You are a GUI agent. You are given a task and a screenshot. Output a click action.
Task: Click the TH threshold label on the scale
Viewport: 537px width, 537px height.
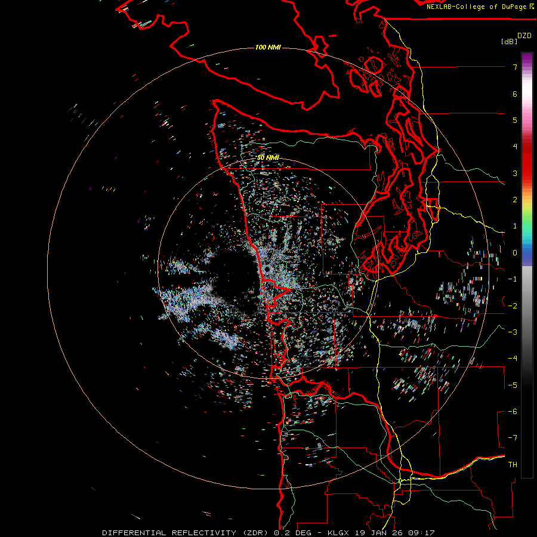click(513, 465)
